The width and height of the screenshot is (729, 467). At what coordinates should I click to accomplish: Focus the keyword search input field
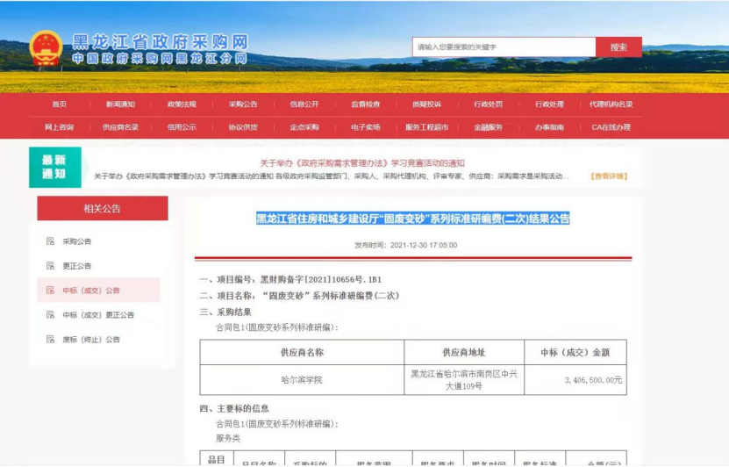click(x=504, y=47)
